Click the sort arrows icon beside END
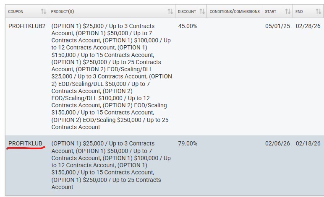Viewport: 324px width, 197px height. pos(318,12)
